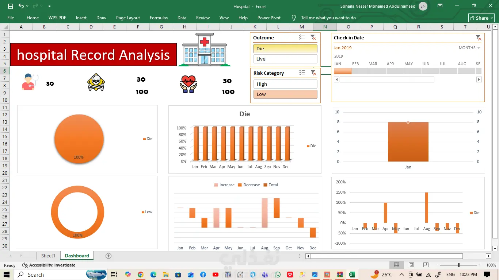Select the Die outcome slicer button
This screenshot has width=499, height=280.
coord(285,48)
